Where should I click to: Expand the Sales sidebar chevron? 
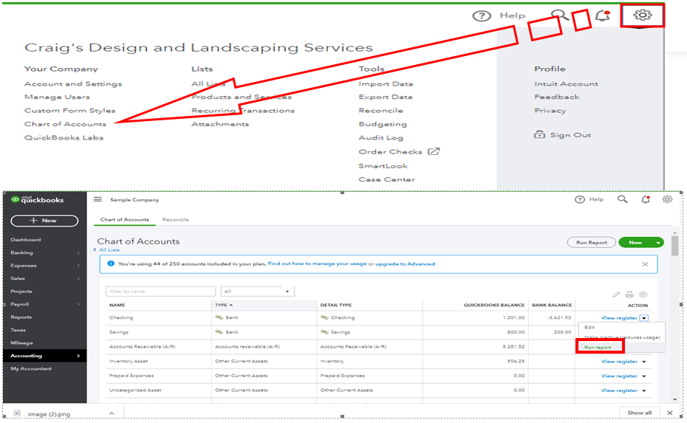pyautogui.click(x=78, y=278)
